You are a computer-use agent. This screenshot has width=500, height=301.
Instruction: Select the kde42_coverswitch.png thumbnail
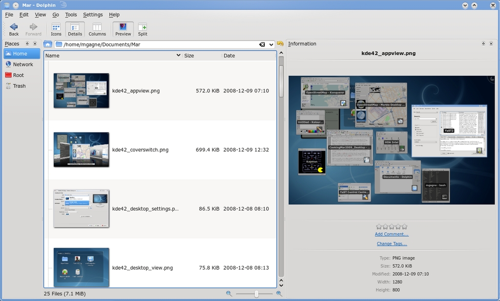pyautogui.click(x=81, y=150)
